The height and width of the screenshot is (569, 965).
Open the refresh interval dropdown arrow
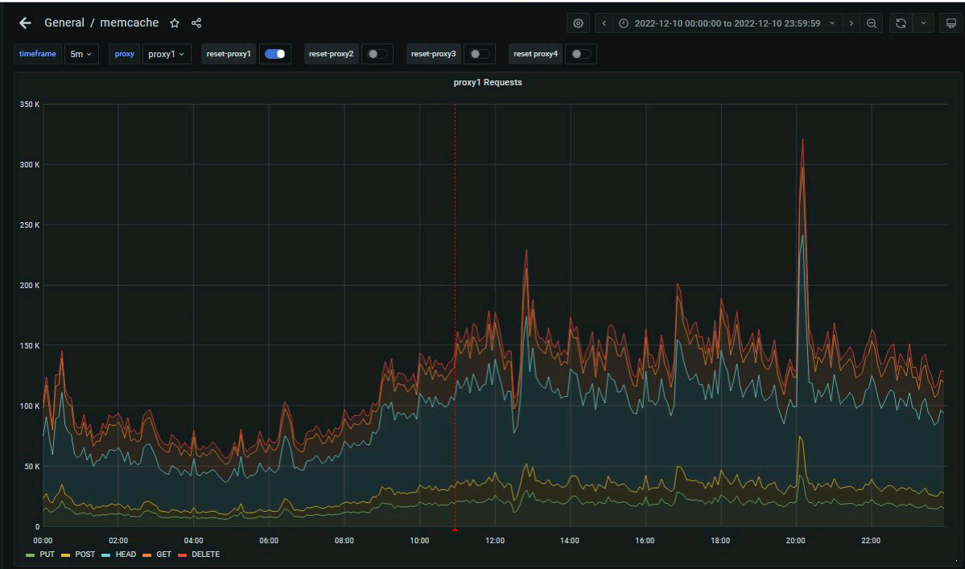pyautogui.click(x=923, y=23)
